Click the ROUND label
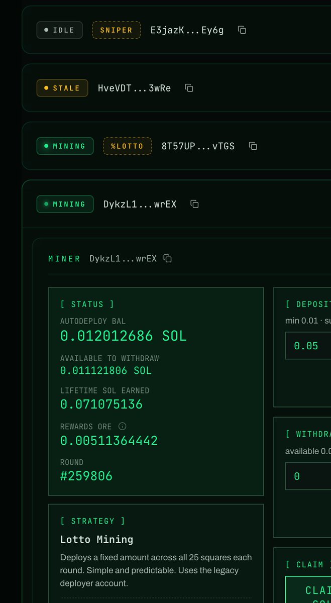The width and height of the screenshot is (331, 603). 72,462
